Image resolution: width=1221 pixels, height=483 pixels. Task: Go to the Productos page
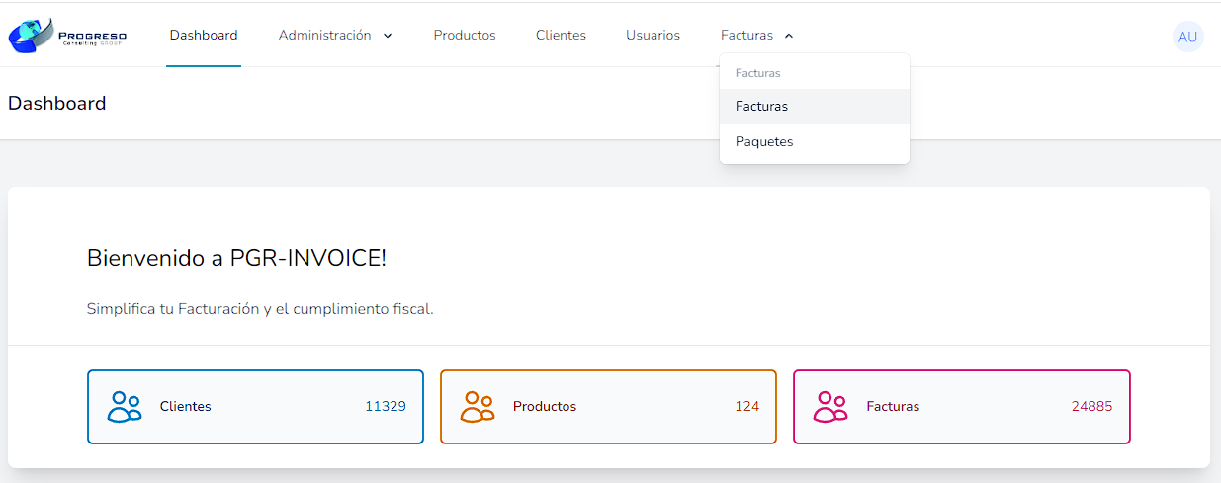pos(465,36)
